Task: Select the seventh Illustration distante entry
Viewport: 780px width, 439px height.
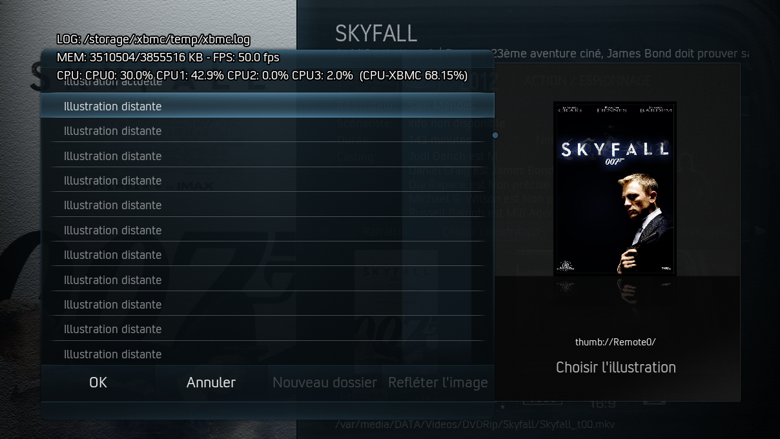Action: 262,255
